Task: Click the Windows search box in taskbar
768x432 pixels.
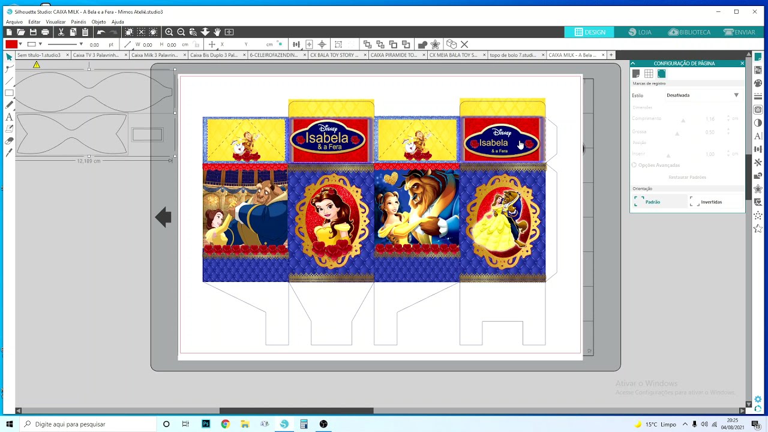Action: pos(87,424)
